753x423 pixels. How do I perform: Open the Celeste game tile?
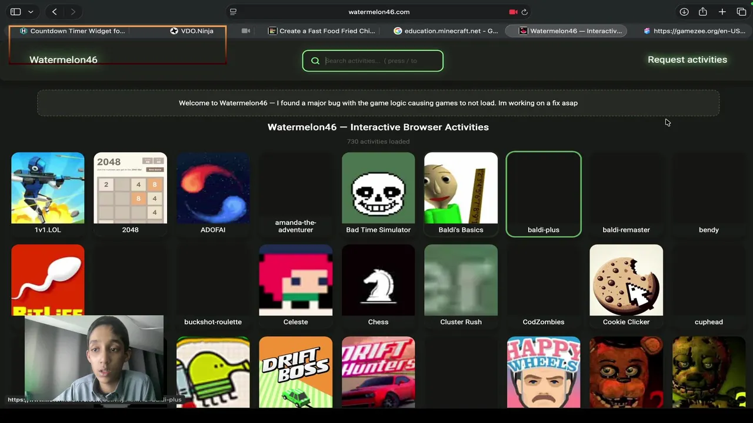[x=295, y=286]
